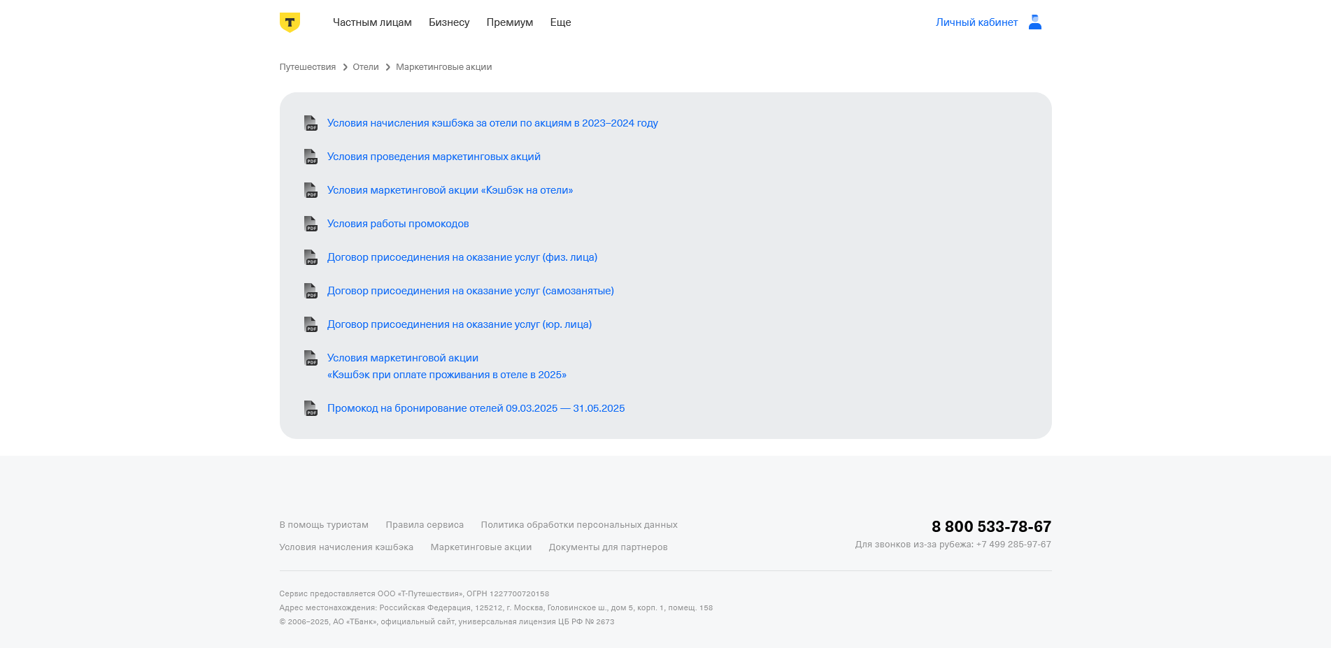Click PDF icon beside «Кэшбэк на отели» conditions
This screenshot has width=1331, height=648.
click(x=311, y=190)
